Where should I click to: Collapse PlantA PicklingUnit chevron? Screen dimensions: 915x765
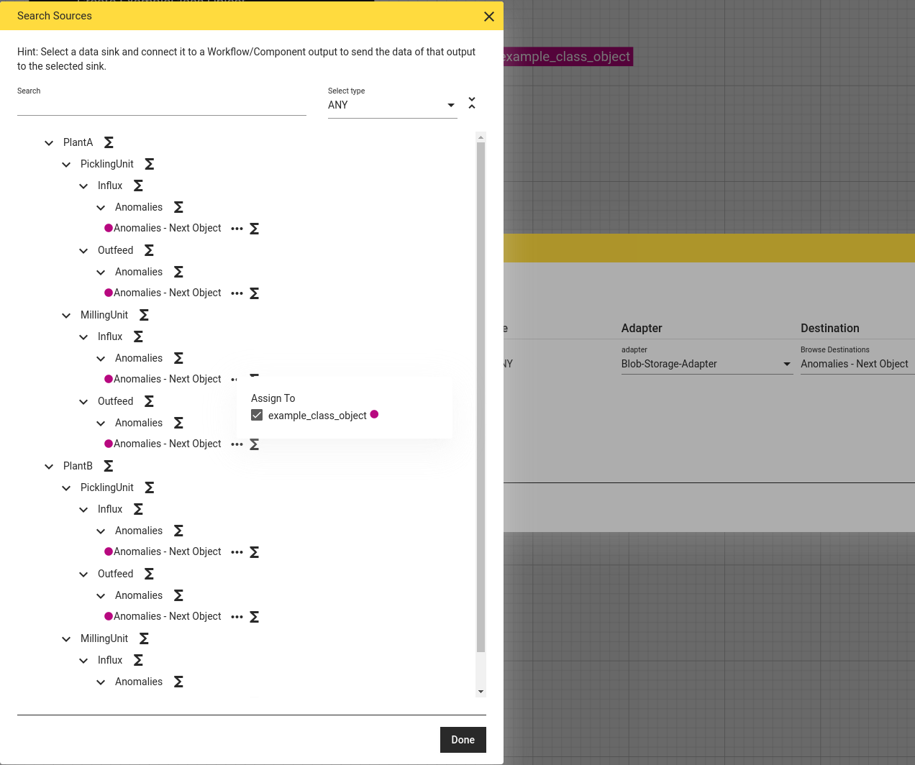(x=66, y=165)
